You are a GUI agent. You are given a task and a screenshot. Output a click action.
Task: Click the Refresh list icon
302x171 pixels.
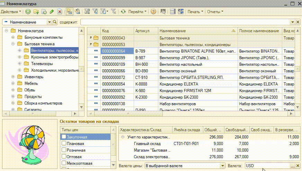(x=123, y=11)
